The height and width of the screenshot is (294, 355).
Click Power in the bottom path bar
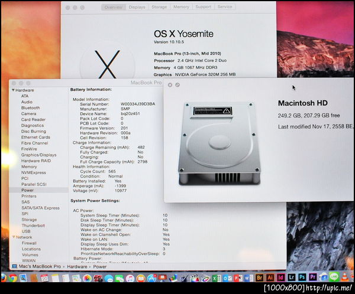(x=100, y=267)
